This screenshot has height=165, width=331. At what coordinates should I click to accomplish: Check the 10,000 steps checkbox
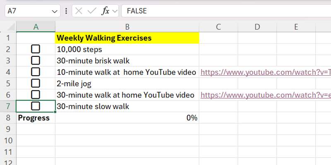coord(36,49)
